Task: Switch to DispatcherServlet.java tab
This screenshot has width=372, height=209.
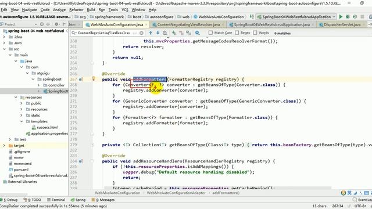Action: (342, 24)
